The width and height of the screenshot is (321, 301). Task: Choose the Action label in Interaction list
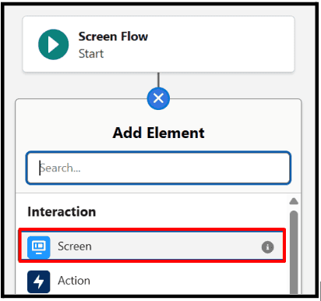point(74,281)
